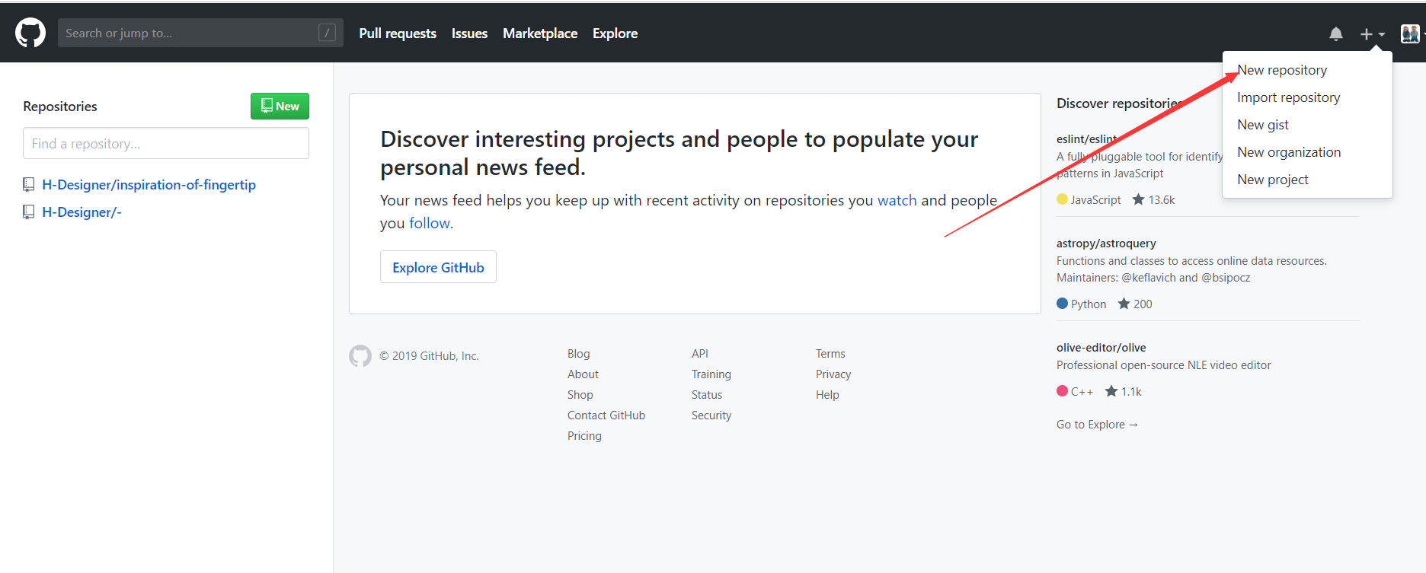
Task: Open the Security footer link
Action: click(x=711, y=415)
